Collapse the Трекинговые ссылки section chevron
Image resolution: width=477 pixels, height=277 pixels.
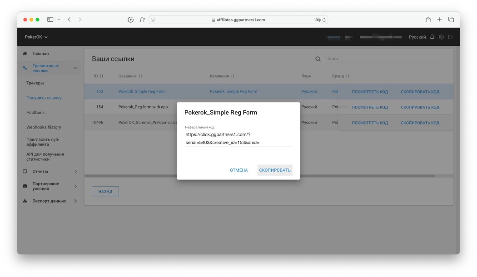[x=75, y=68]
